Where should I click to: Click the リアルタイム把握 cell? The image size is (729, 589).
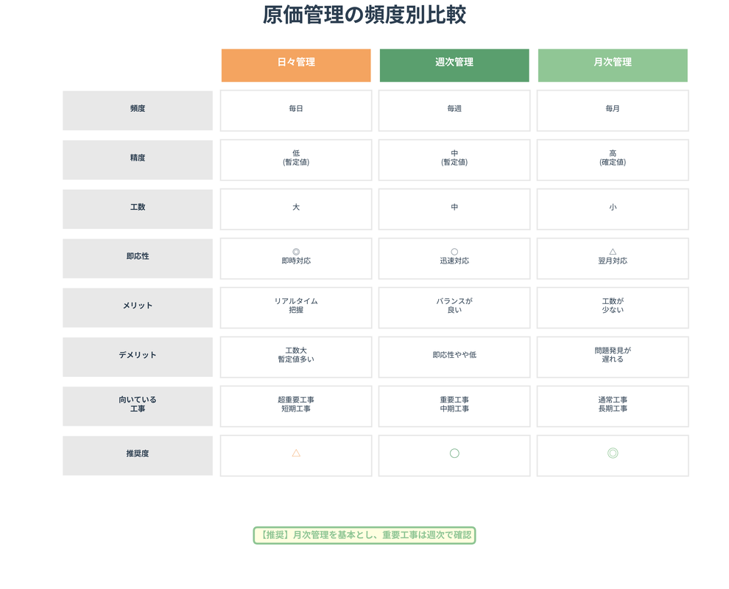(x=296, y=308)
